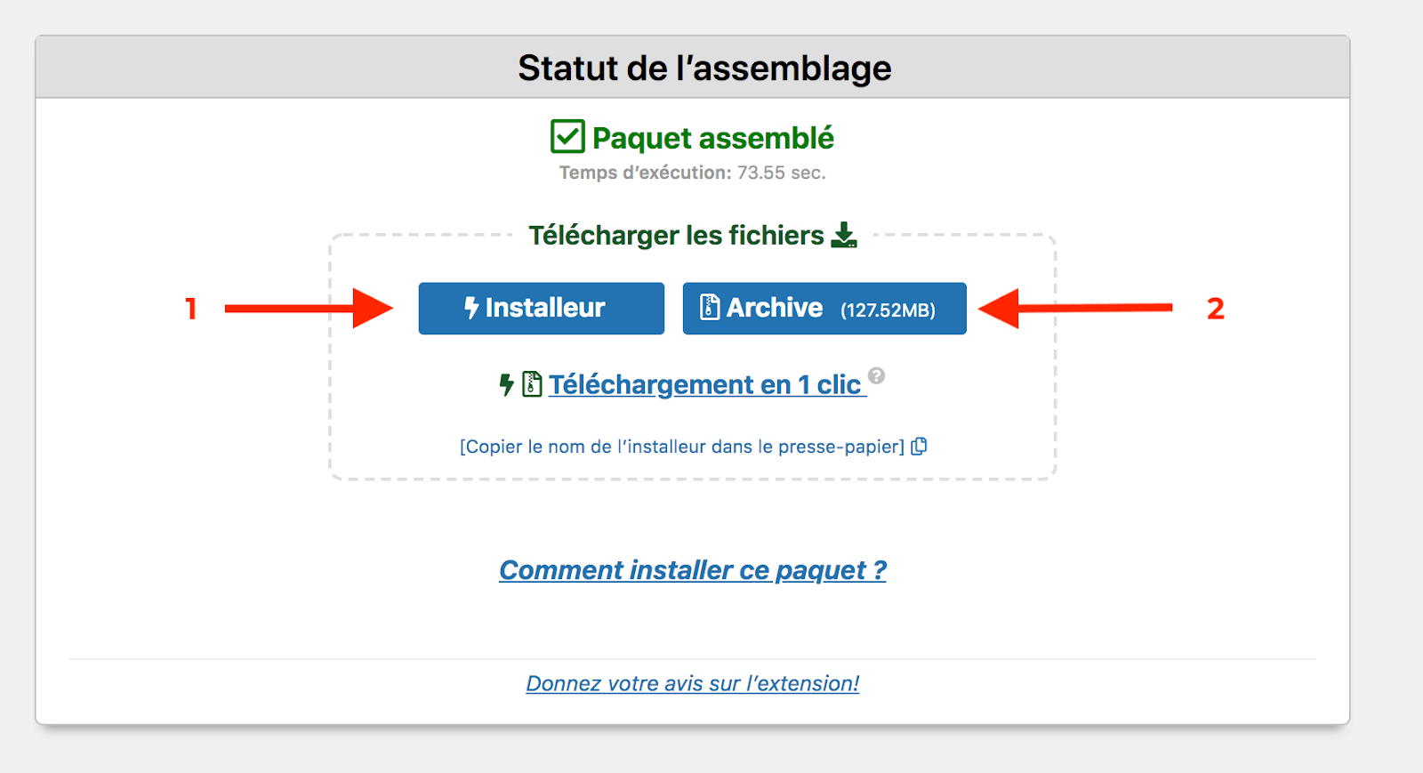
Task: Click the 127.52MB size label
Action: point(888,310)
